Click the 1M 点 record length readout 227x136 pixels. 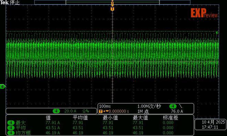point(143,111)
